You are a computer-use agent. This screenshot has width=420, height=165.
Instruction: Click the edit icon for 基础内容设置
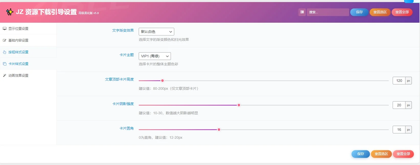pos(5,40)
